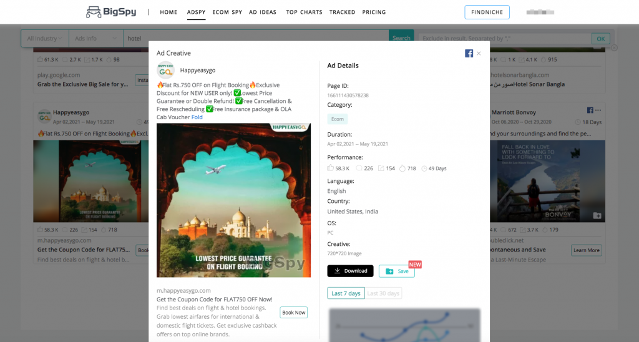The image size is (639, 342).
Task: Save the ad with Save button
Action: (x=396, y=271)
